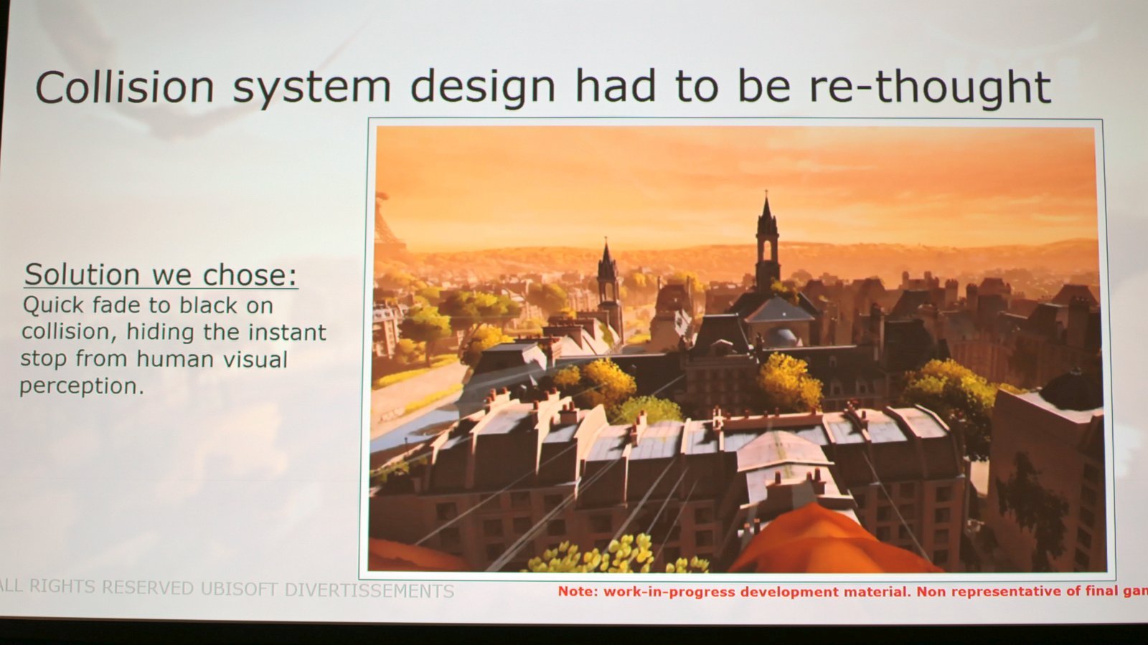Screen dimensions: 1148x645
Task: Click the line "collision, hiding the instant"
Action: click(174, 332)
